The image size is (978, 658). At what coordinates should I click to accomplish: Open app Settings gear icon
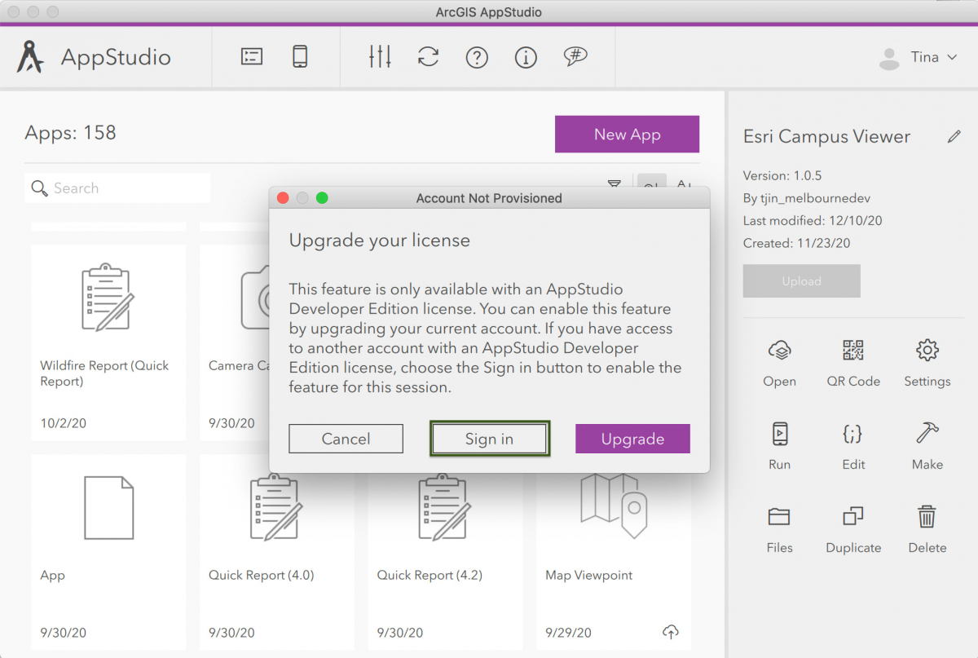click(927, 351)
